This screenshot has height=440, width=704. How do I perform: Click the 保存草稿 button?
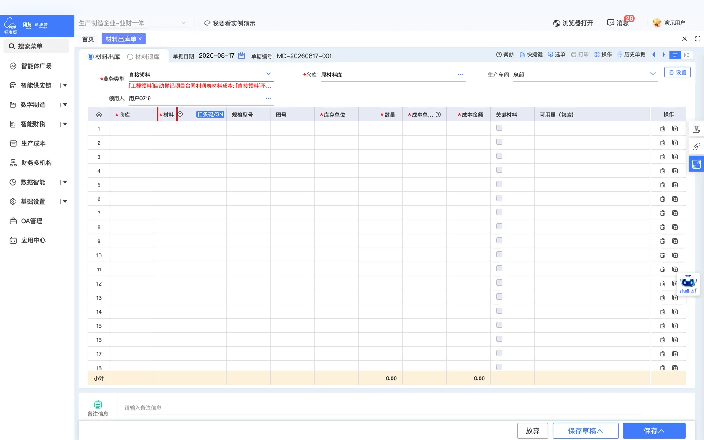pos(585,431)
